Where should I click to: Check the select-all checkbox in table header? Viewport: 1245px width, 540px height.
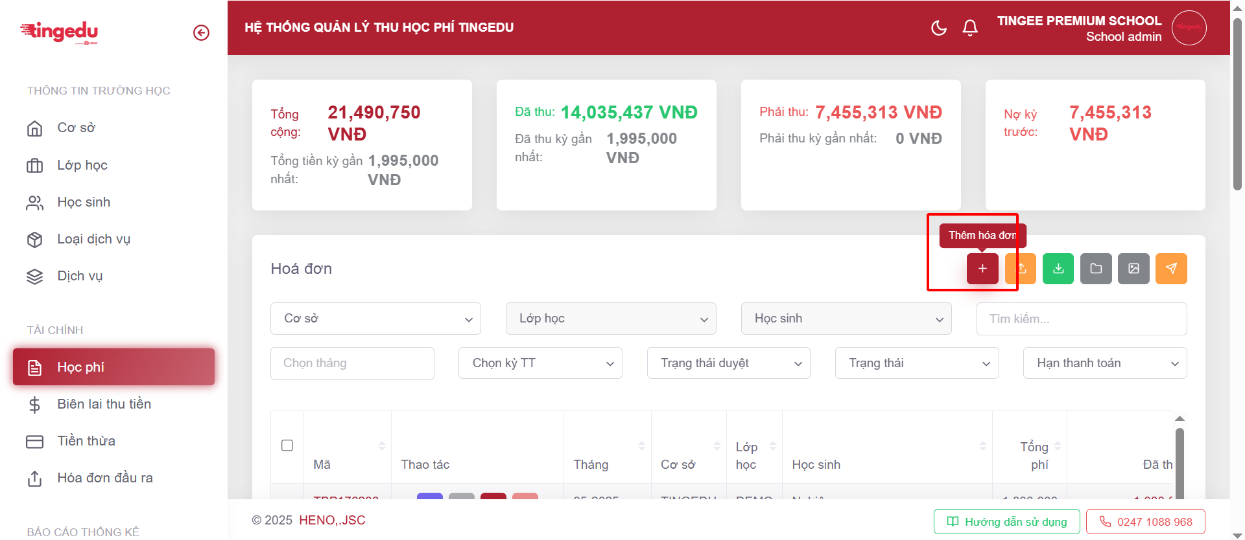(x=287, y=445)
